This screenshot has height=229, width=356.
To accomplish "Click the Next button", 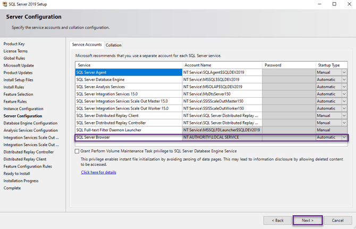I will [307, 220].
